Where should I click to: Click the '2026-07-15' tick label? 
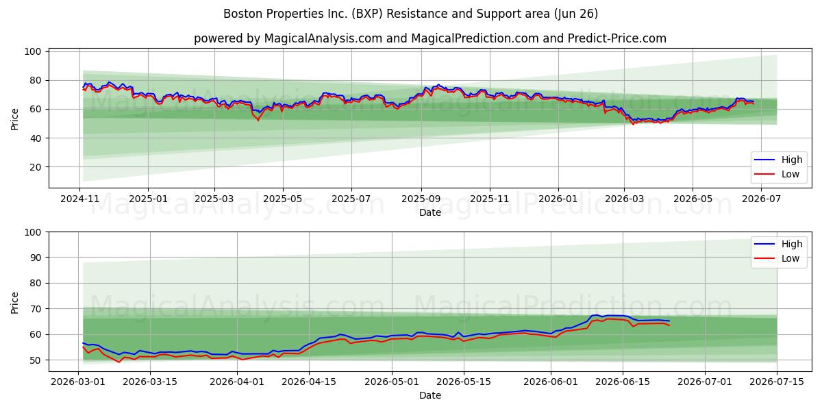pyautogui.click(x=777, y=382)
